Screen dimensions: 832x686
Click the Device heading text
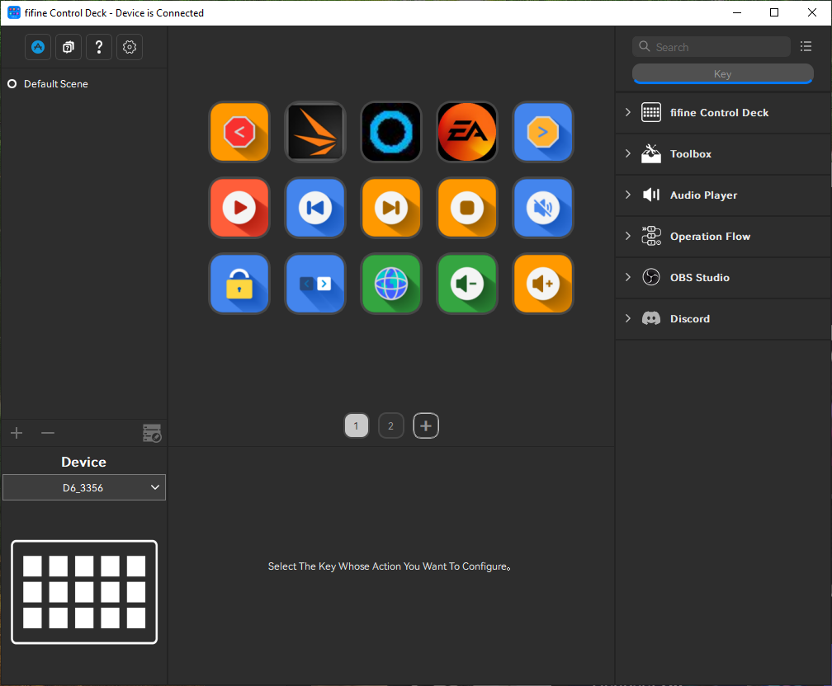[x=84, y=462]
